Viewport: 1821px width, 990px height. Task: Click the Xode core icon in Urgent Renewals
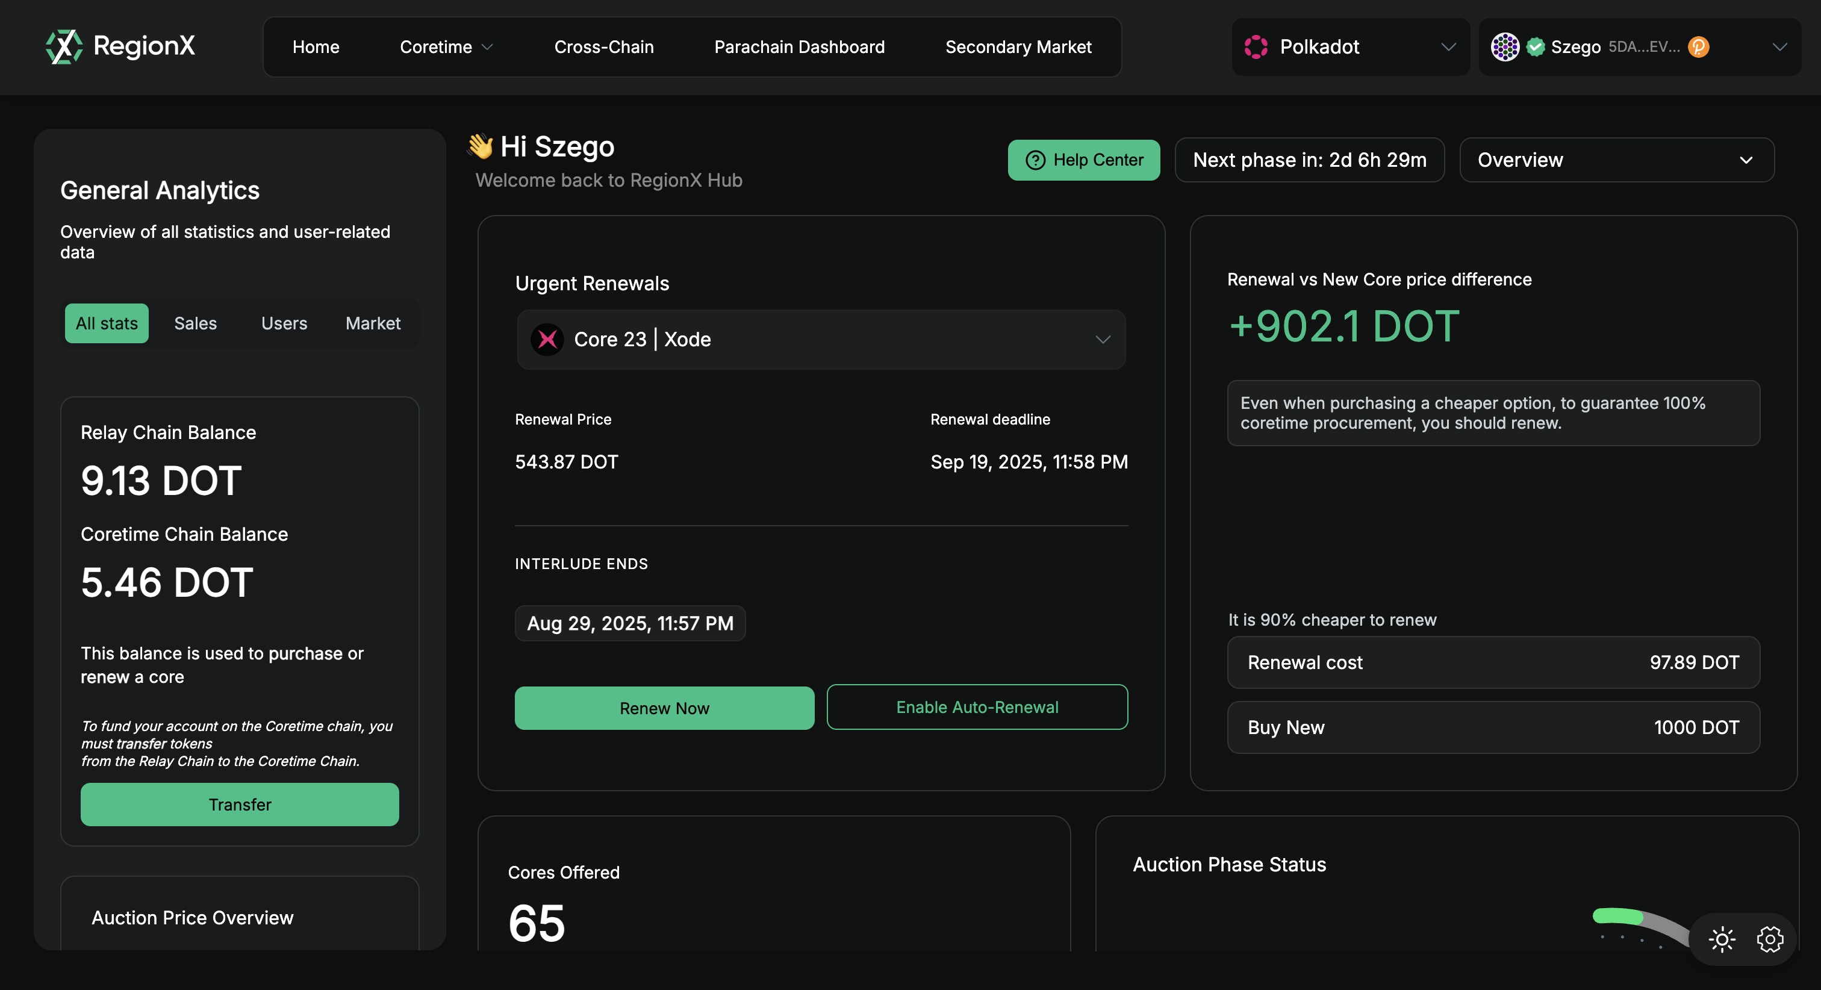tap(548, 340)
